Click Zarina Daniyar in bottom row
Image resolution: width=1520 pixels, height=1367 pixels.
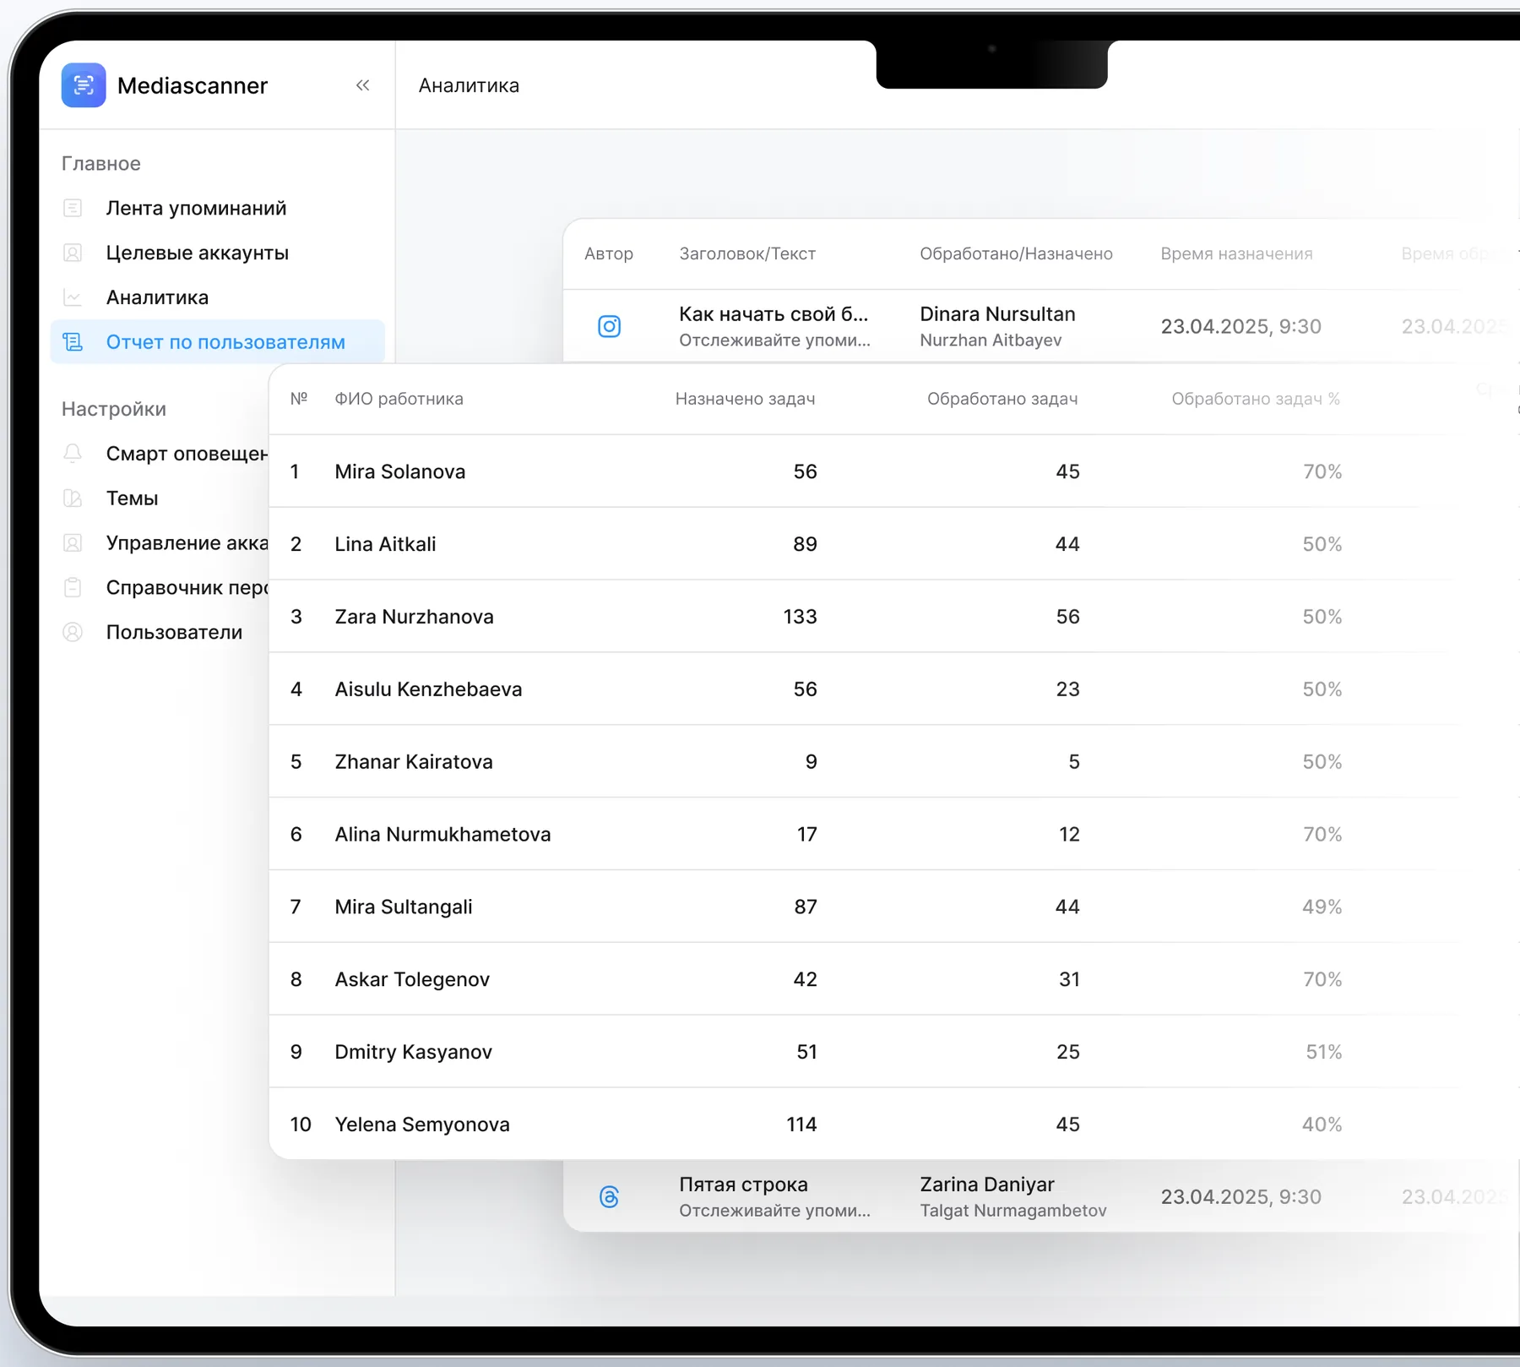987,1185
